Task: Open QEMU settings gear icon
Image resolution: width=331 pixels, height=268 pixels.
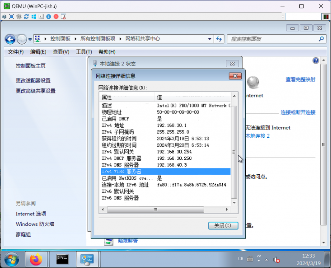Action: click(19, 16)
